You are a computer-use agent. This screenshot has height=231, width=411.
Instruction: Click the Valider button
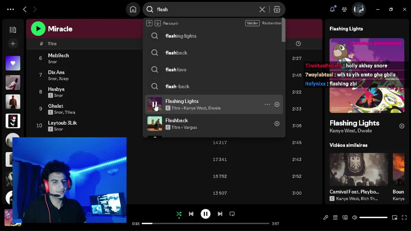point(252,23)
